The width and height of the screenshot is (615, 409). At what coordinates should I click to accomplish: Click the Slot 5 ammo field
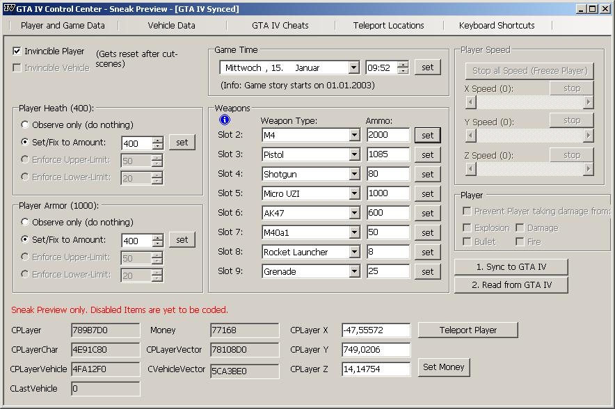tap(388, 193)
